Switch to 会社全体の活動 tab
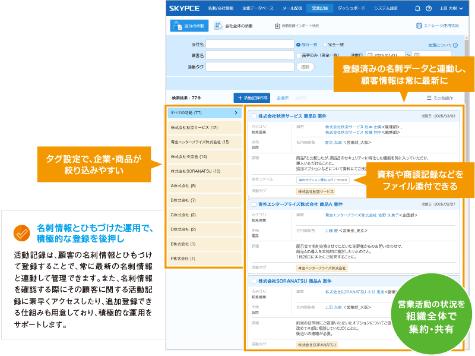Viewport: 475px width, 356px height. 233,26
